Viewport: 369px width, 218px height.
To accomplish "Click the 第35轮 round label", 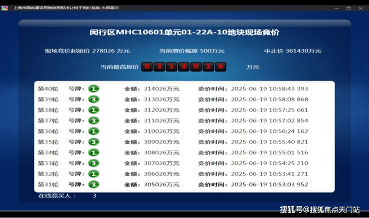I will point(48,142).
